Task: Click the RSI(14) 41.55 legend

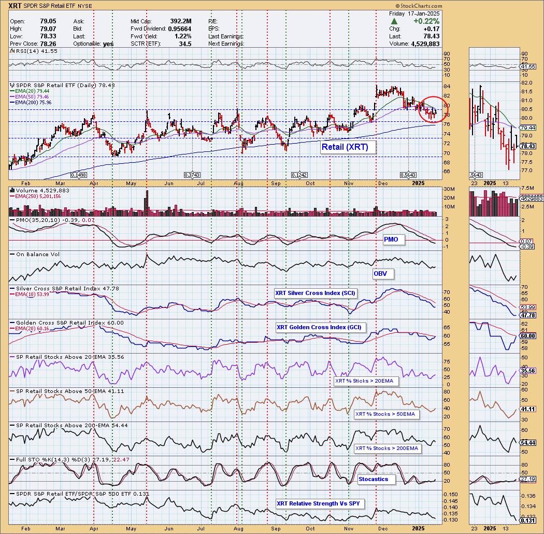Action: 34,51
